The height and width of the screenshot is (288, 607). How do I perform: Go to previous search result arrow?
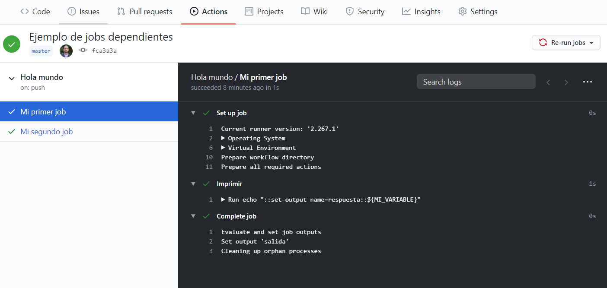[548, 82]
